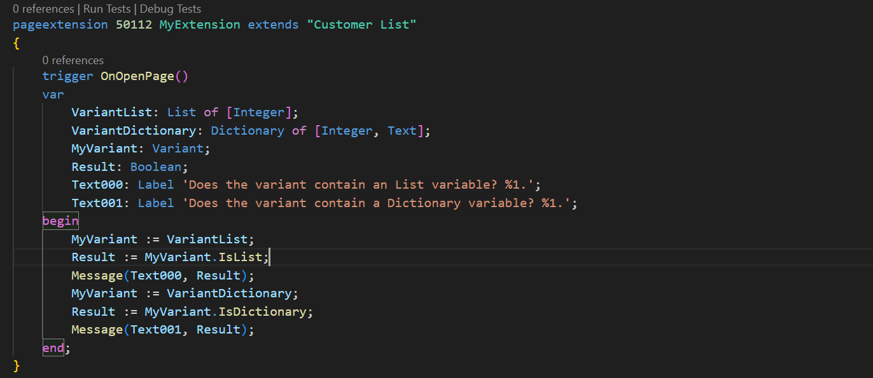The width and height of the screenshot is (873, 378).
Task: Click the closing curly brace
Action: click(17, 367)
